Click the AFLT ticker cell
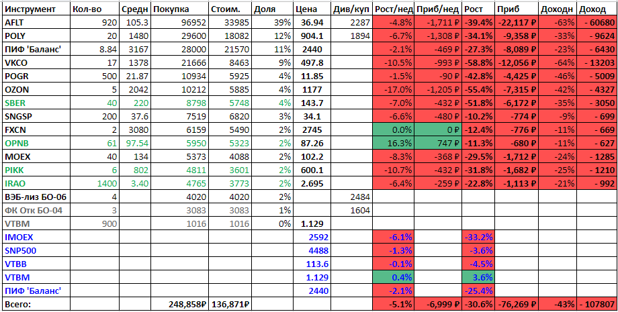The width and height of the screenshot is (618, 312). (x=36, y=23)
